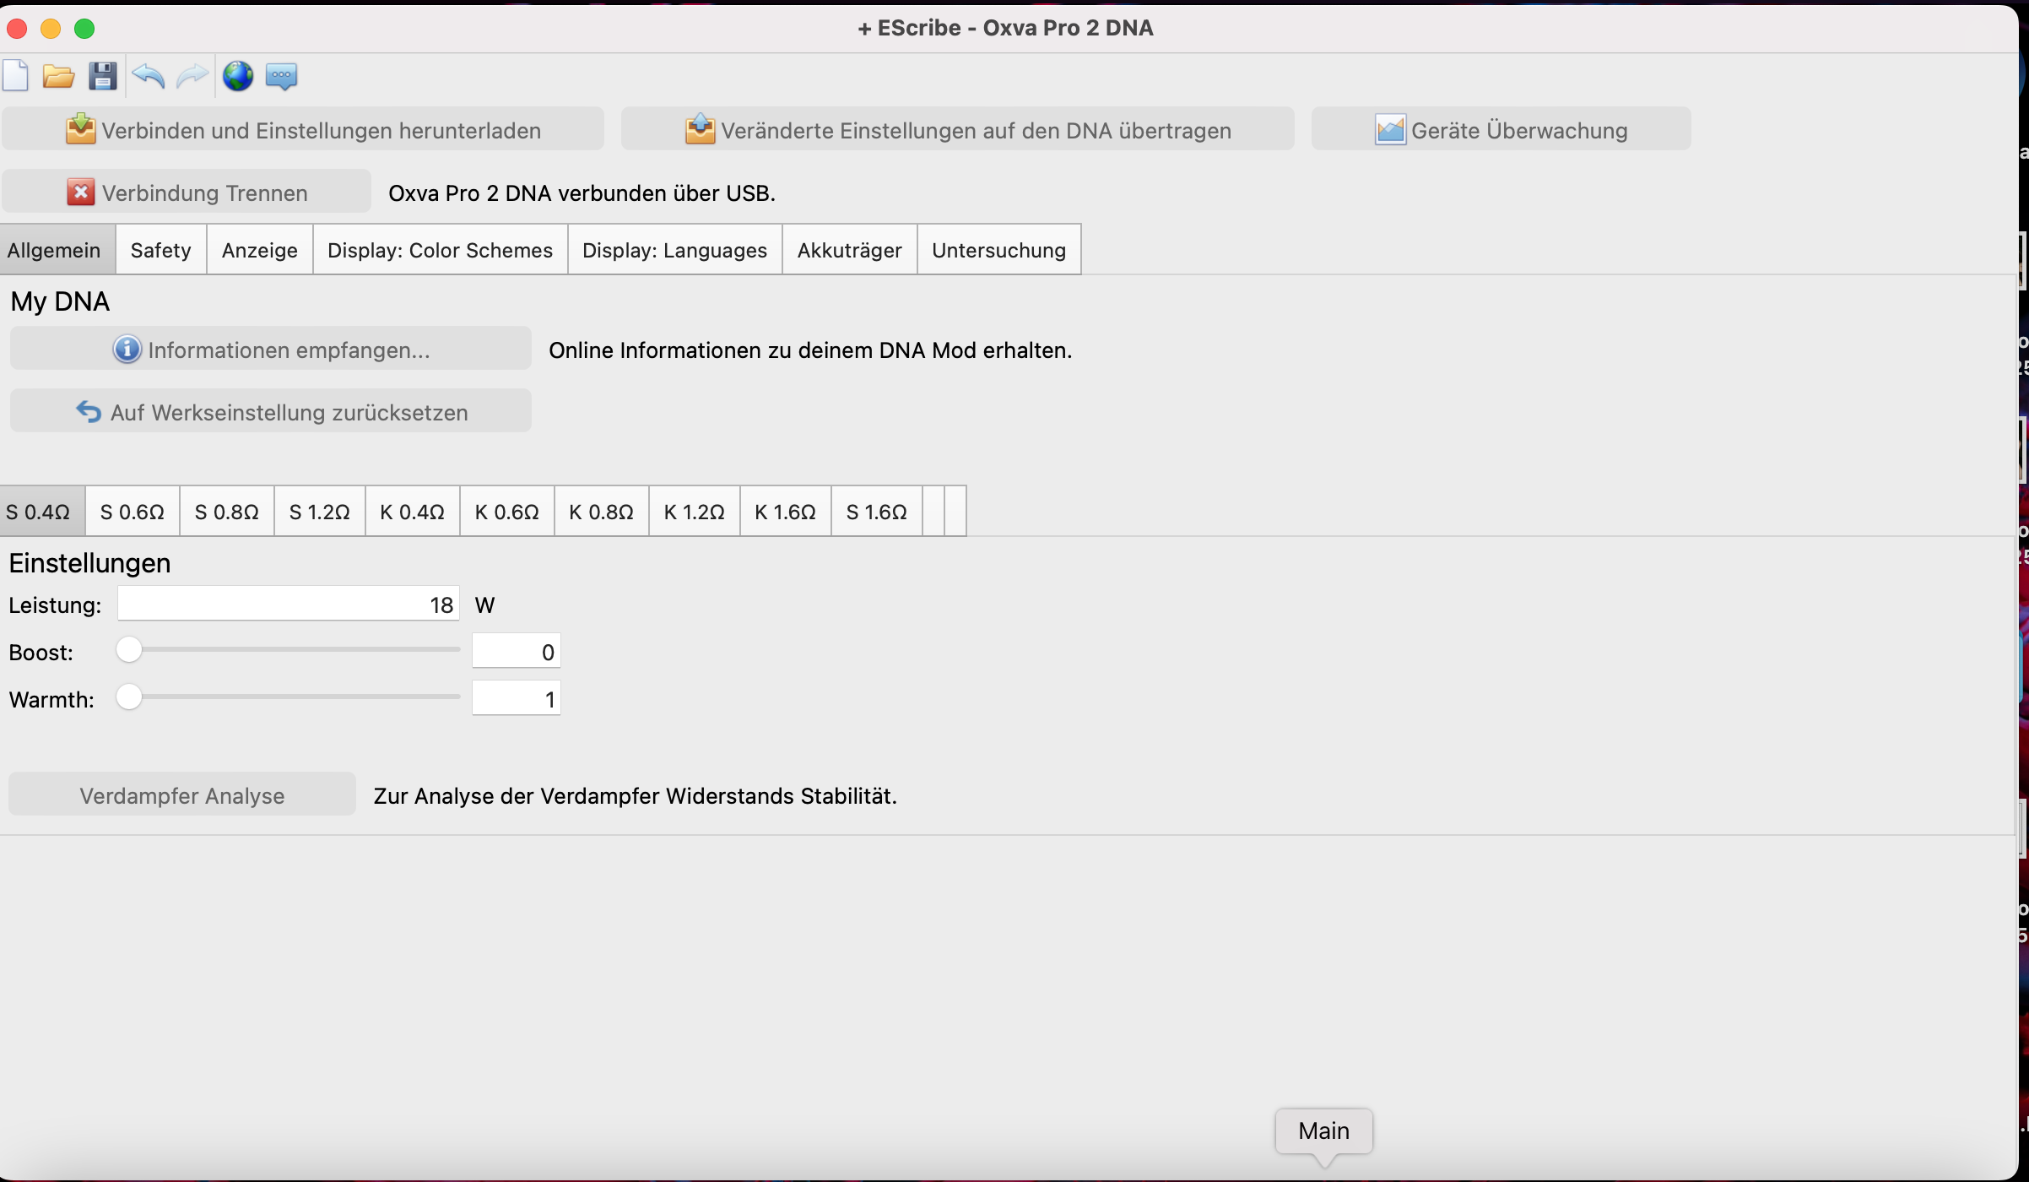The width and height of the screenshot is (2029, 1182).
Task: Disconnect with Verbindung Trennen
Action: [x=187, y=192]
